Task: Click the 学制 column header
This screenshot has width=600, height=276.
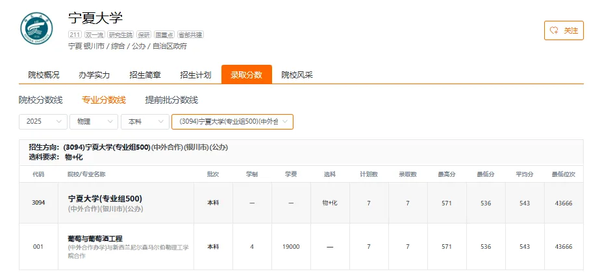Action: point(252,174)
